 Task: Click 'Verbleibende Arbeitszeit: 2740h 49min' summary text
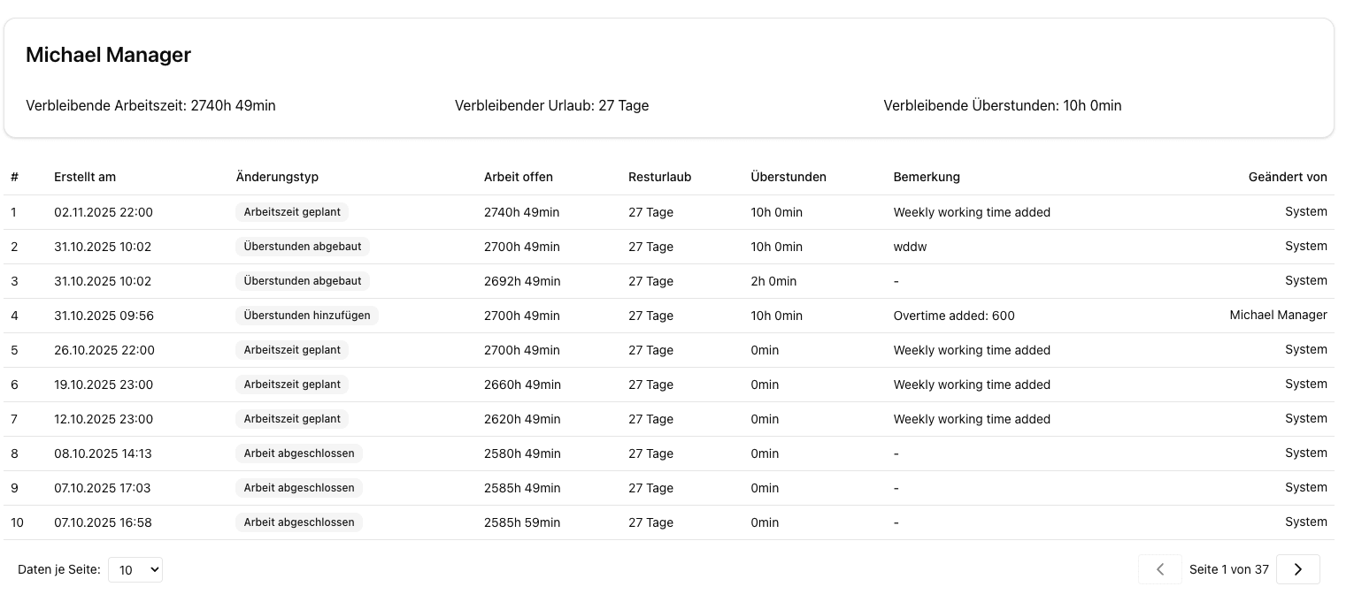click(x=150, y=105)
